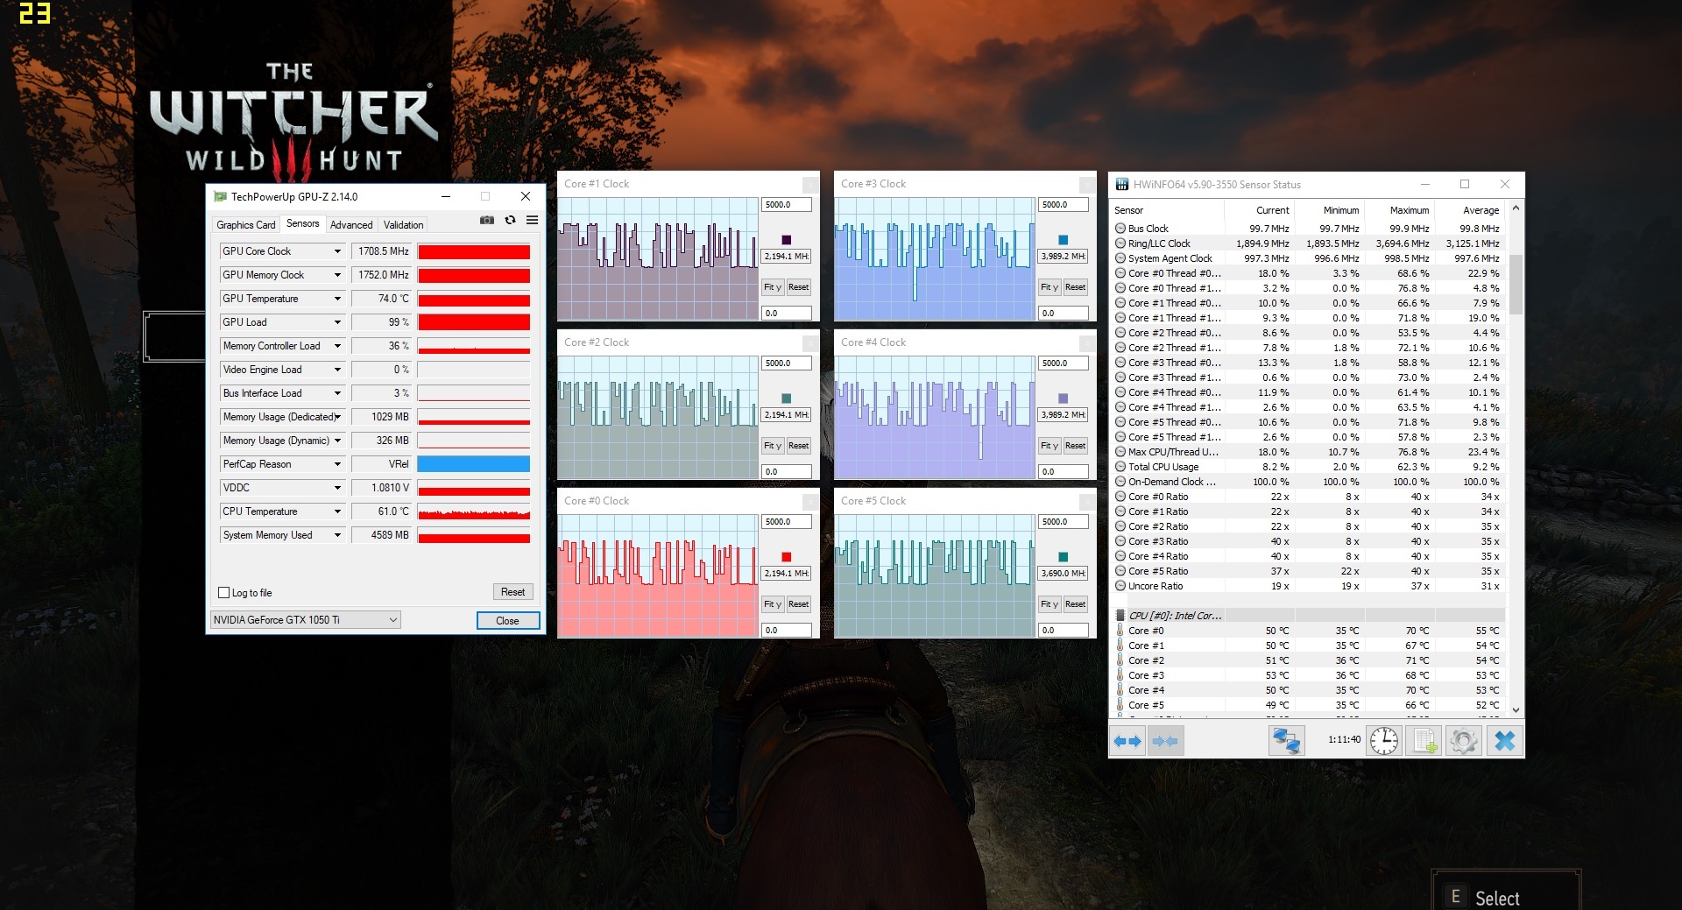Start HWiNFO logging with file icon
This screenshot has width=1682, height=910.
[x=1424, y=741]
